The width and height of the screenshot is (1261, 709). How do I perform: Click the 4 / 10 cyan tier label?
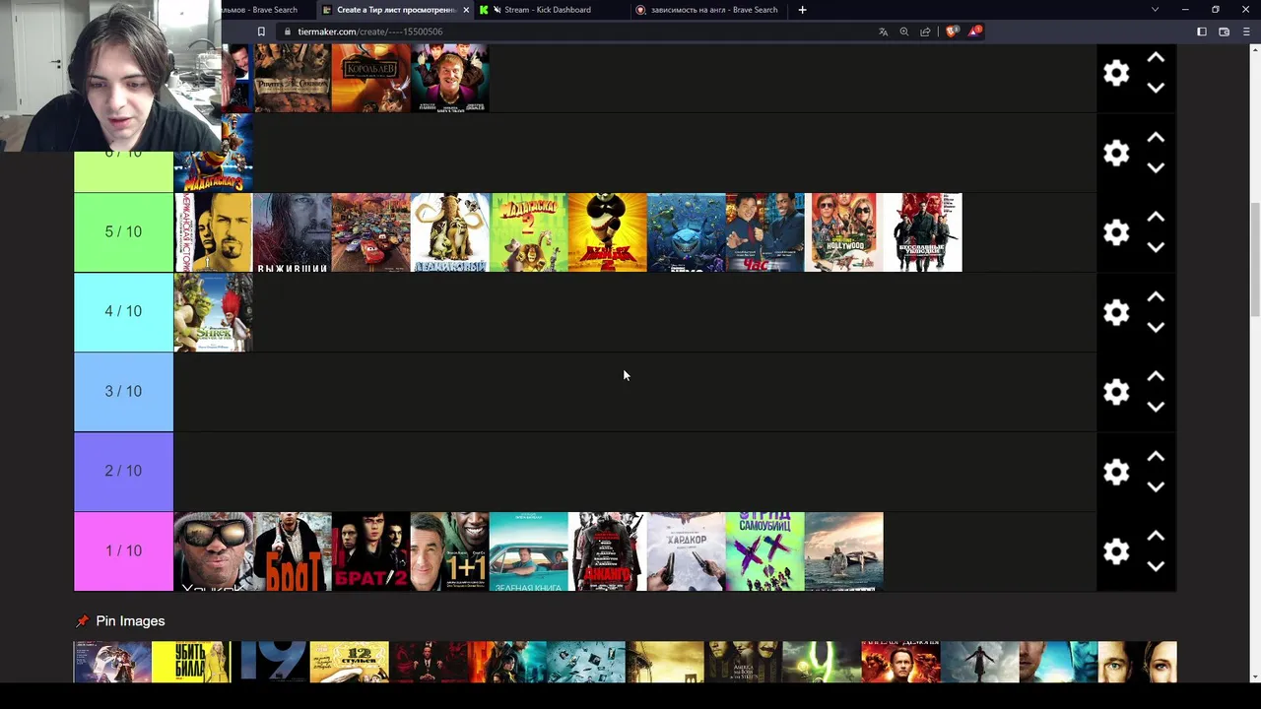[123, 312]
